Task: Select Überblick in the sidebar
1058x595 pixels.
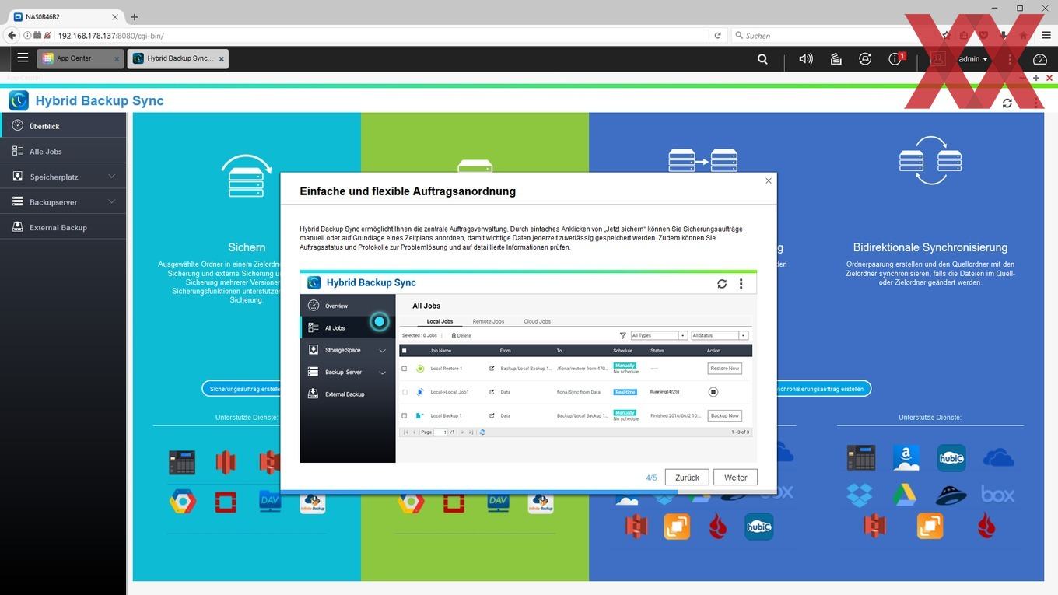Action: pos(63,126)
